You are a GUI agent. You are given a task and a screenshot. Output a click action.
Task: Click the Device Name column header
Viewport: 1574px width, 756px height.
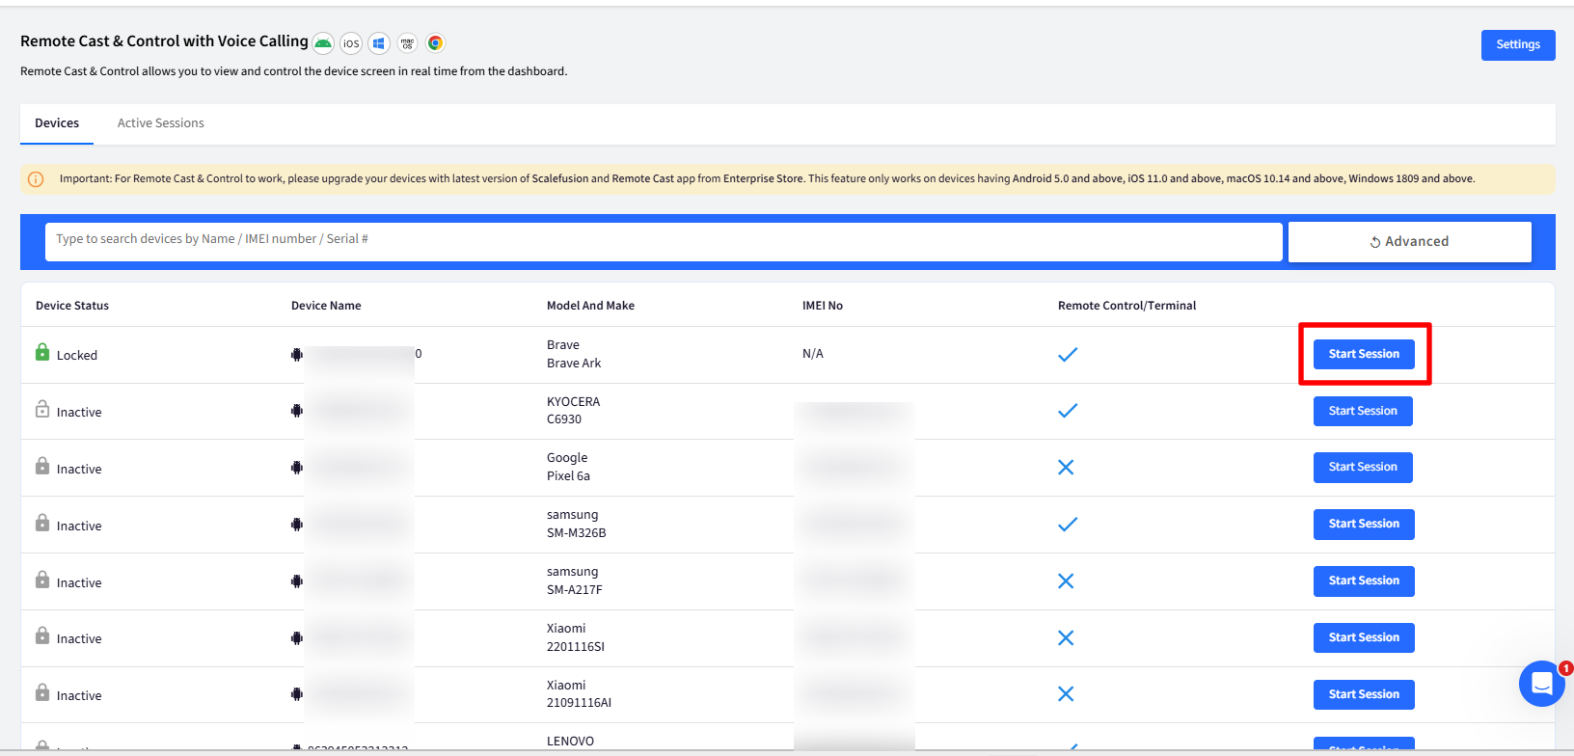326,306
